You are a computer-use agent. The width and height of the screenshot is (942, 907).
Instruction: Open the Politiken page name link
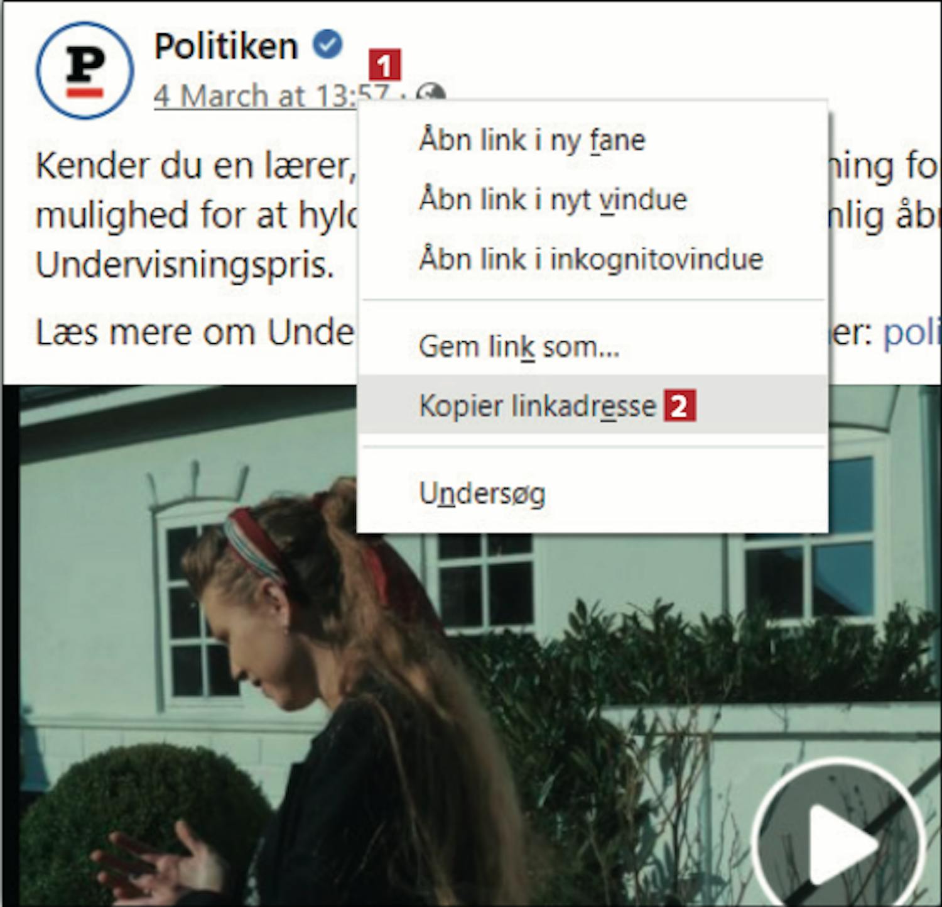(x=226, y=46)
